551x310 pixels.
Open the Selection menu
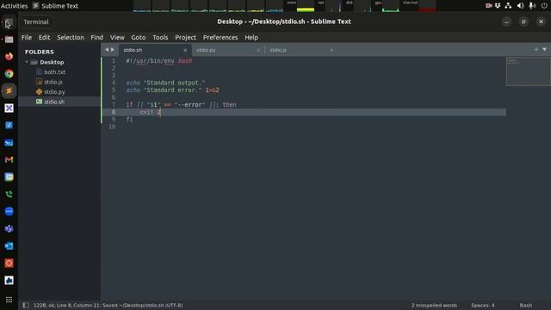click(71, 37)
